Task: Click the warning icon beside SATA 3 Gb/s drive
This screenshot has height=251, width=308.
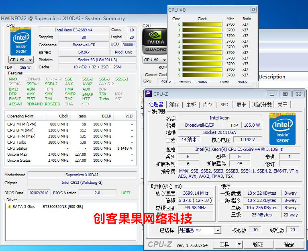Action: (9, 206)
